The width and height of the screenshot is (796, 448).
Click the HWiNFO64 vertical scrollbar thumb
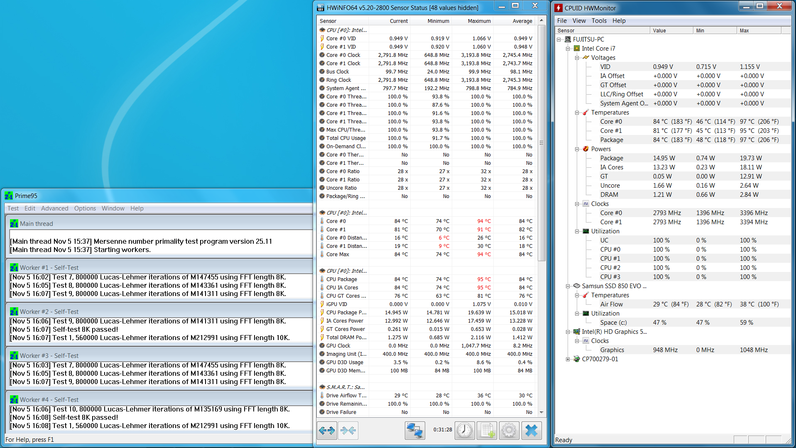pyautogui.click(x=541, y=143)
